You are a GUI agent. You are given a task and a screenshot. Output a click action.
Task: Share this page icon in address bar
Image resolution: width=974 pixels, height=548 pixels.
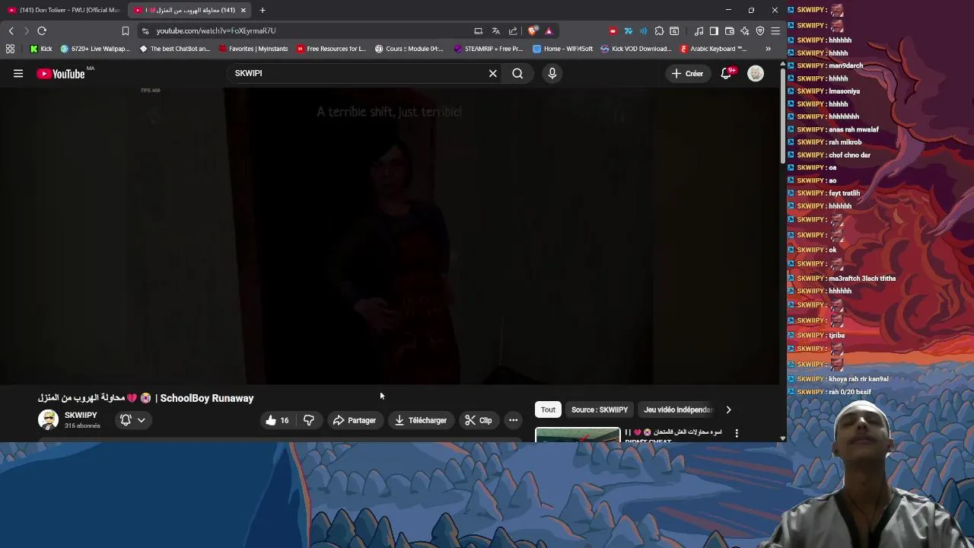coord(513,30)
